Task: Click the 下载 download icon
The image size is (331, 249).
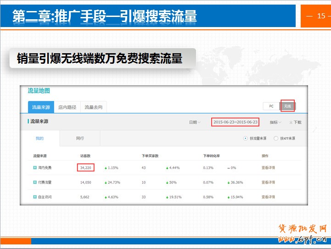Action: (291, 122)
